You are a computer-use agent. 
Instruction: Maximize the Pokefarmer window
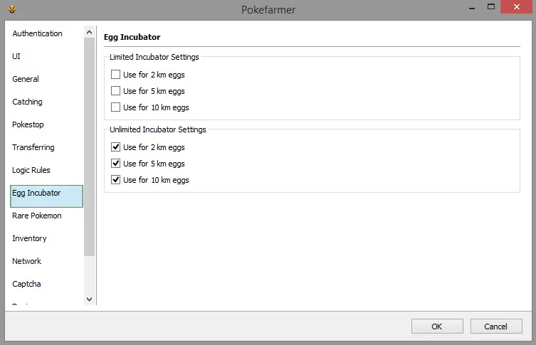pos(491,7)
